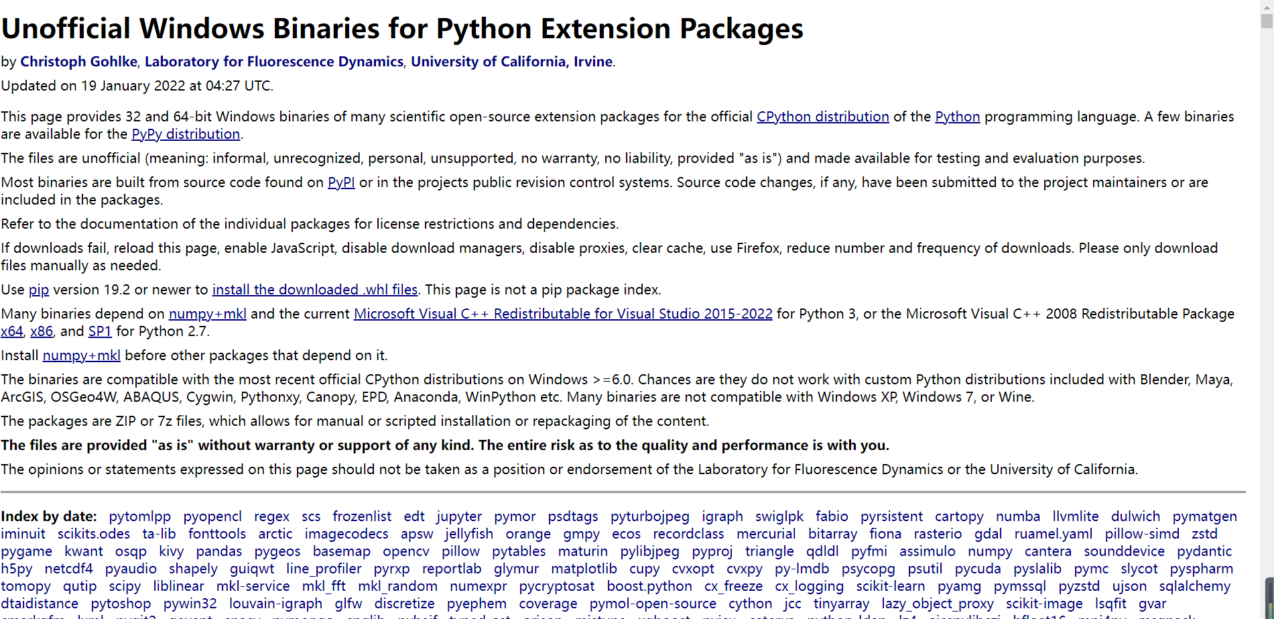Go to scikit-learn package entry
This screenshot has height=619, width=1274.
(x=891, y=586)
